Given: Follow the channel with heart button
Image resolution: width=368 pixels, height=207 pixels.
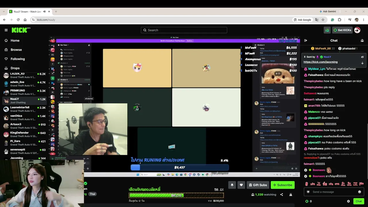Looking at the screenshot, I should pos(241,185).
